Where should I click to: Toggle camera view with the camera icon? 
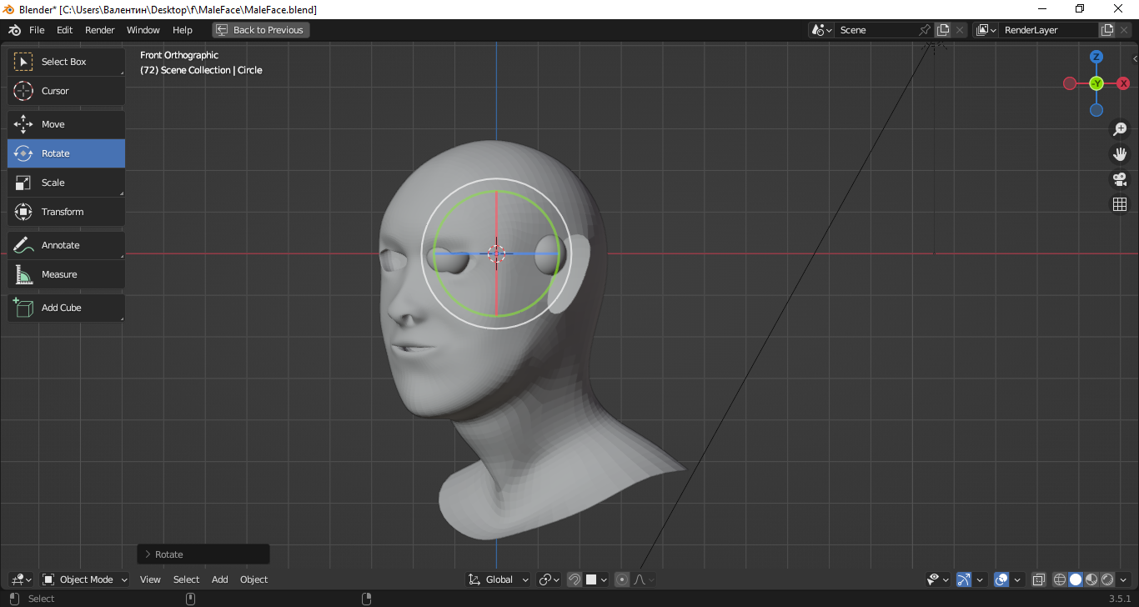tap(1120, 179)
